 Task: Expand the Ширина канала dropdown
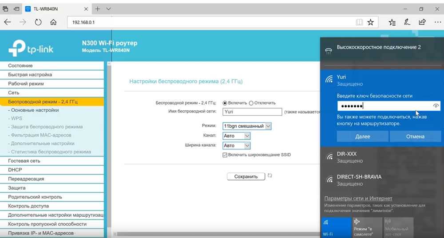coord(237,145)
